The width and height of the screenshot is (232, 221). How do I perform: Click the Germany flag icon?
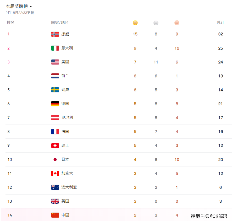(55, 104)
